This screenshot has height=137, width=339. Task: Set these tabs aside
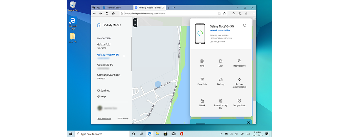pyautogui.click(x=99, y=8)
